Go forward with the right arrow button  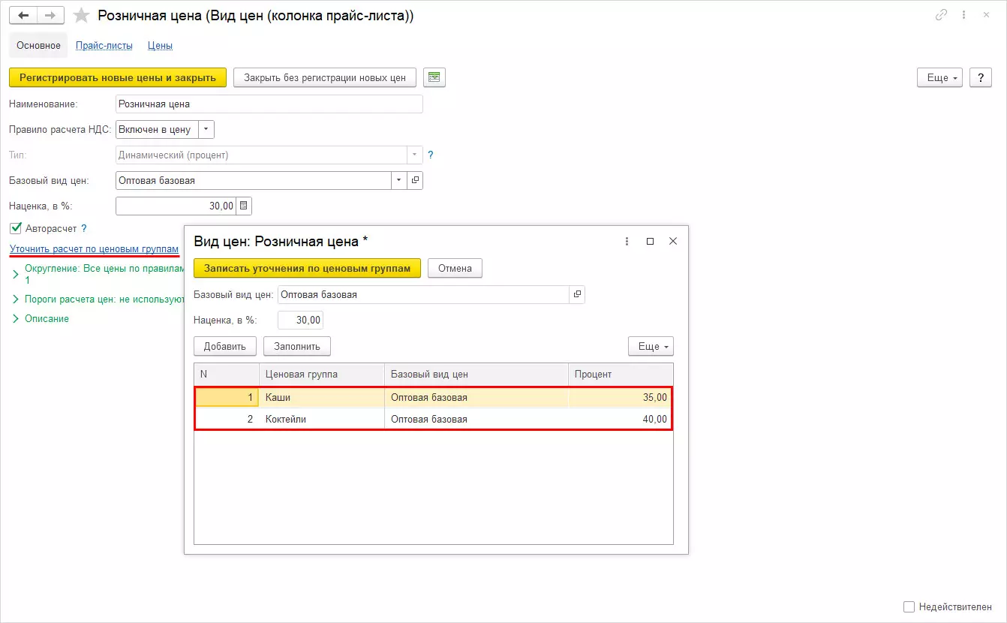tap(50, 16)
